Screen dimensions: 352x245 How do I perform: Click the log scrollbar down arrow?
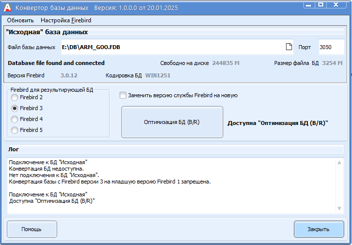pos(339,209)
